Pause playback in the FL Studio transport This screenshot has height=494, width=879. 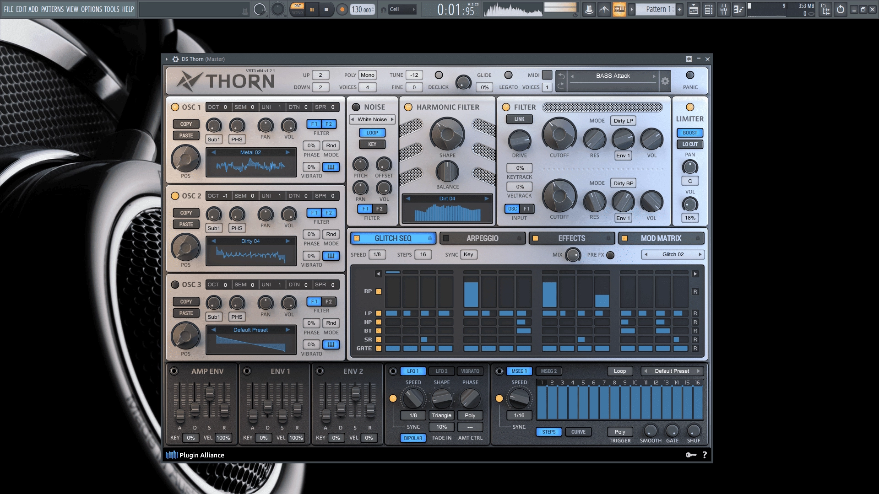point(312,9)
